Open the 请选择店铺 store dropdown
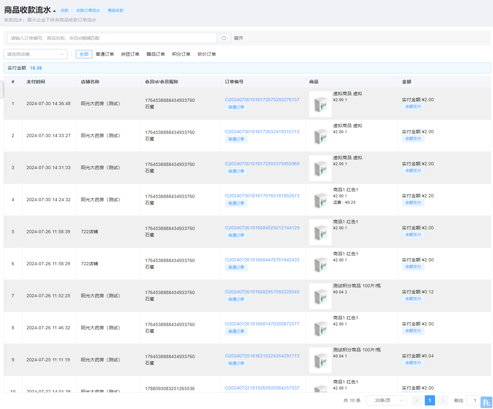The height and width of the screenshot is (409, 493). click(36, 54)
